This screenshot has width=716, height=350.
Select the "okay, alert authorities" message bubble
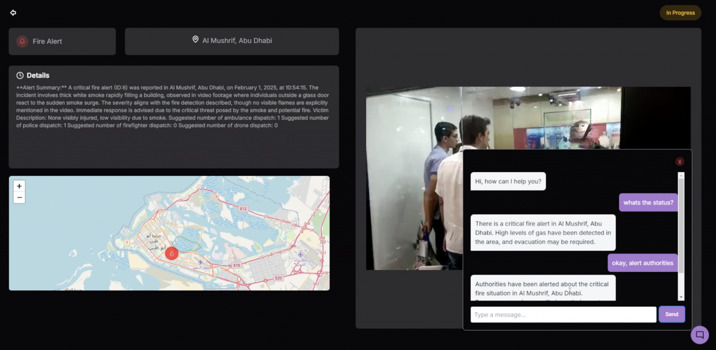point(642,263)
